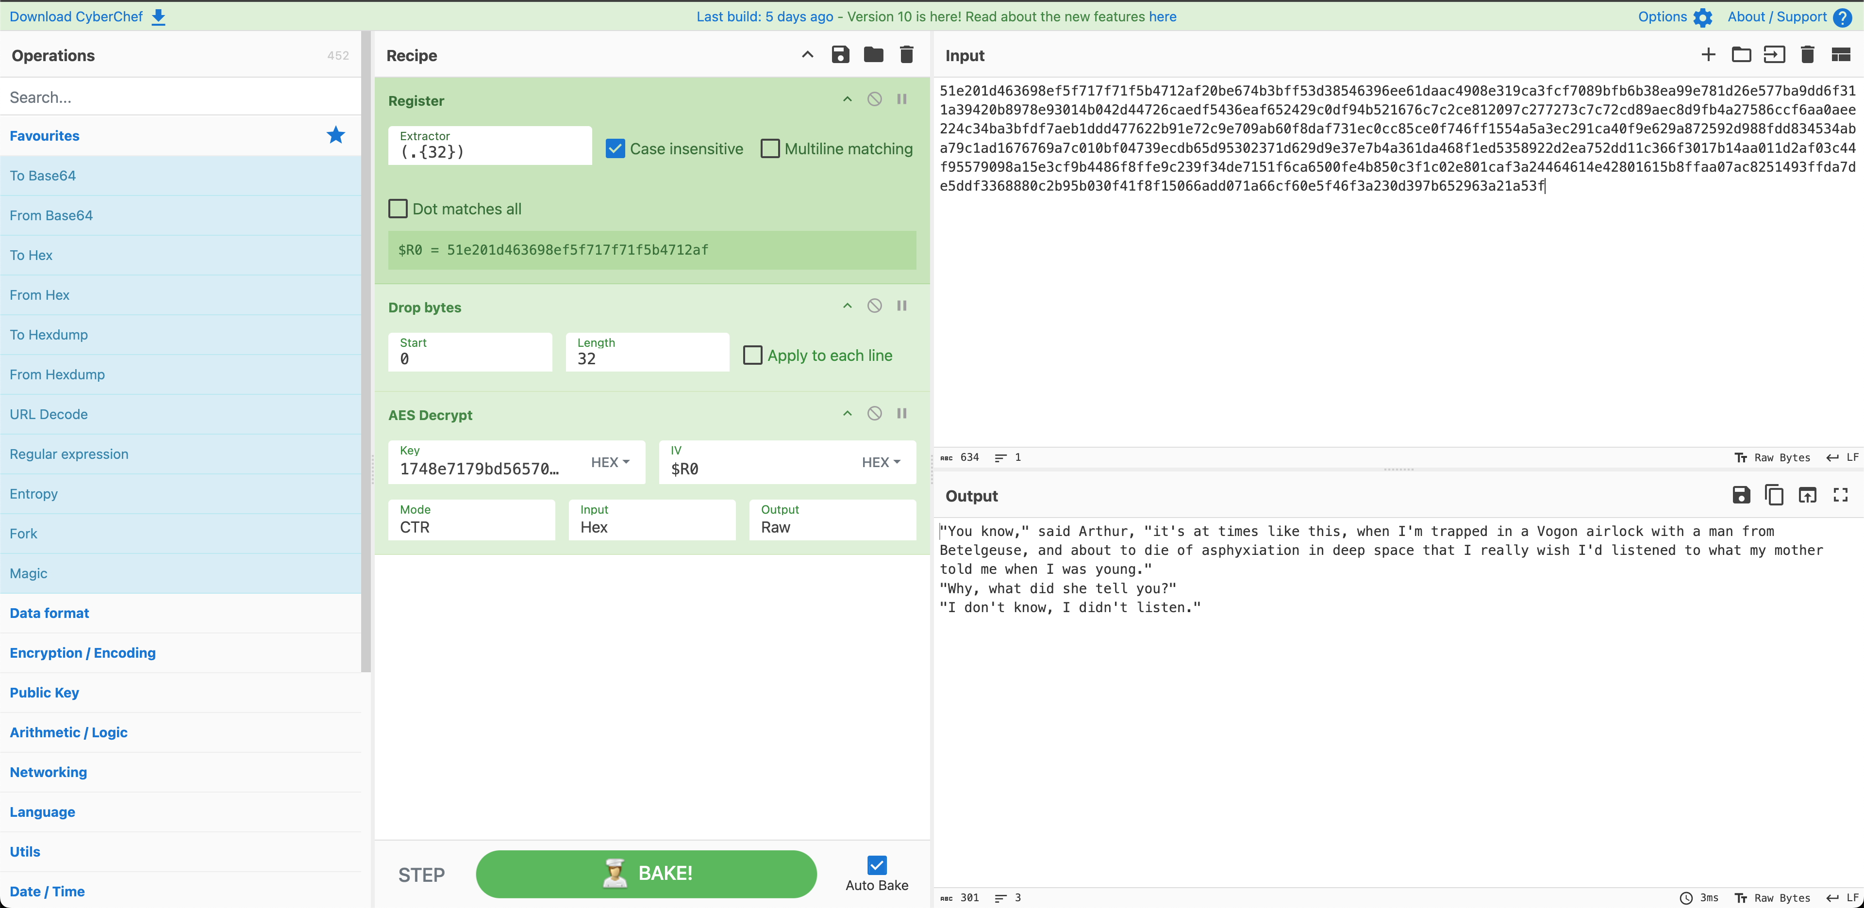Open the AES Mode CTR dropdown
The height and width of the screenshot is (908, 1864).
coord(471,520)
